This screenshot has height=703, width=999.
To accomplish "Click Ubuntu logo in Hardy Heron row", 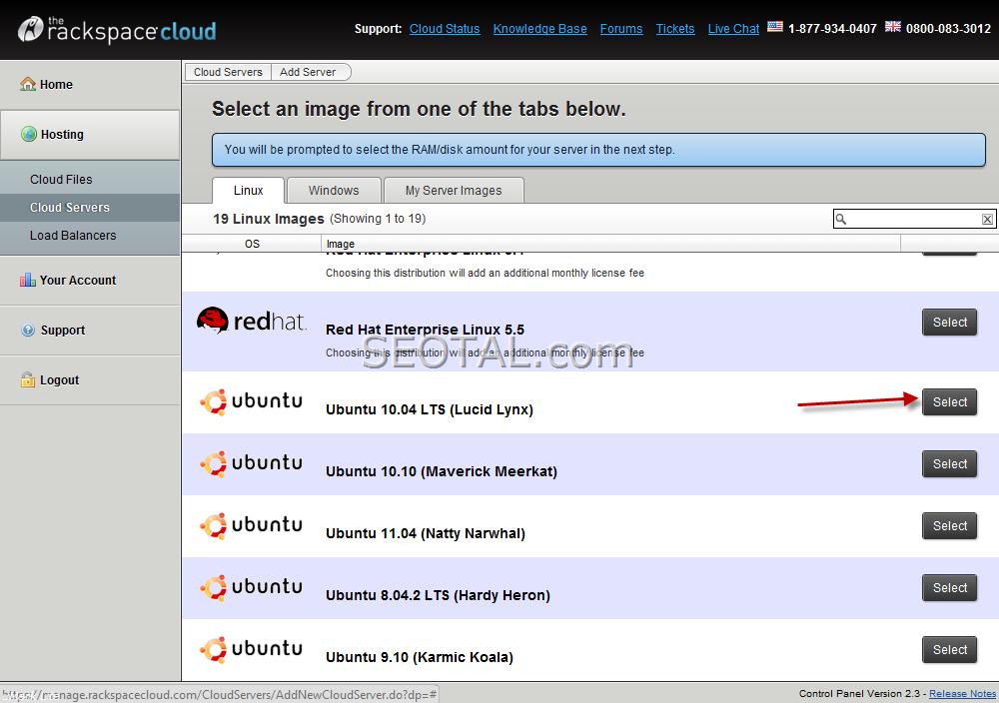I will [x=251, y=587].
